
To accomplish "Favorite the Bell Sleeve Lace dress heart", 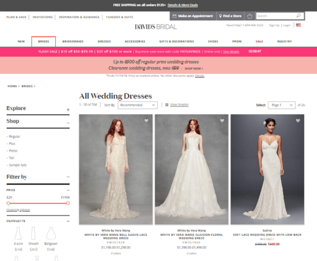I will (x=146, y=120).
